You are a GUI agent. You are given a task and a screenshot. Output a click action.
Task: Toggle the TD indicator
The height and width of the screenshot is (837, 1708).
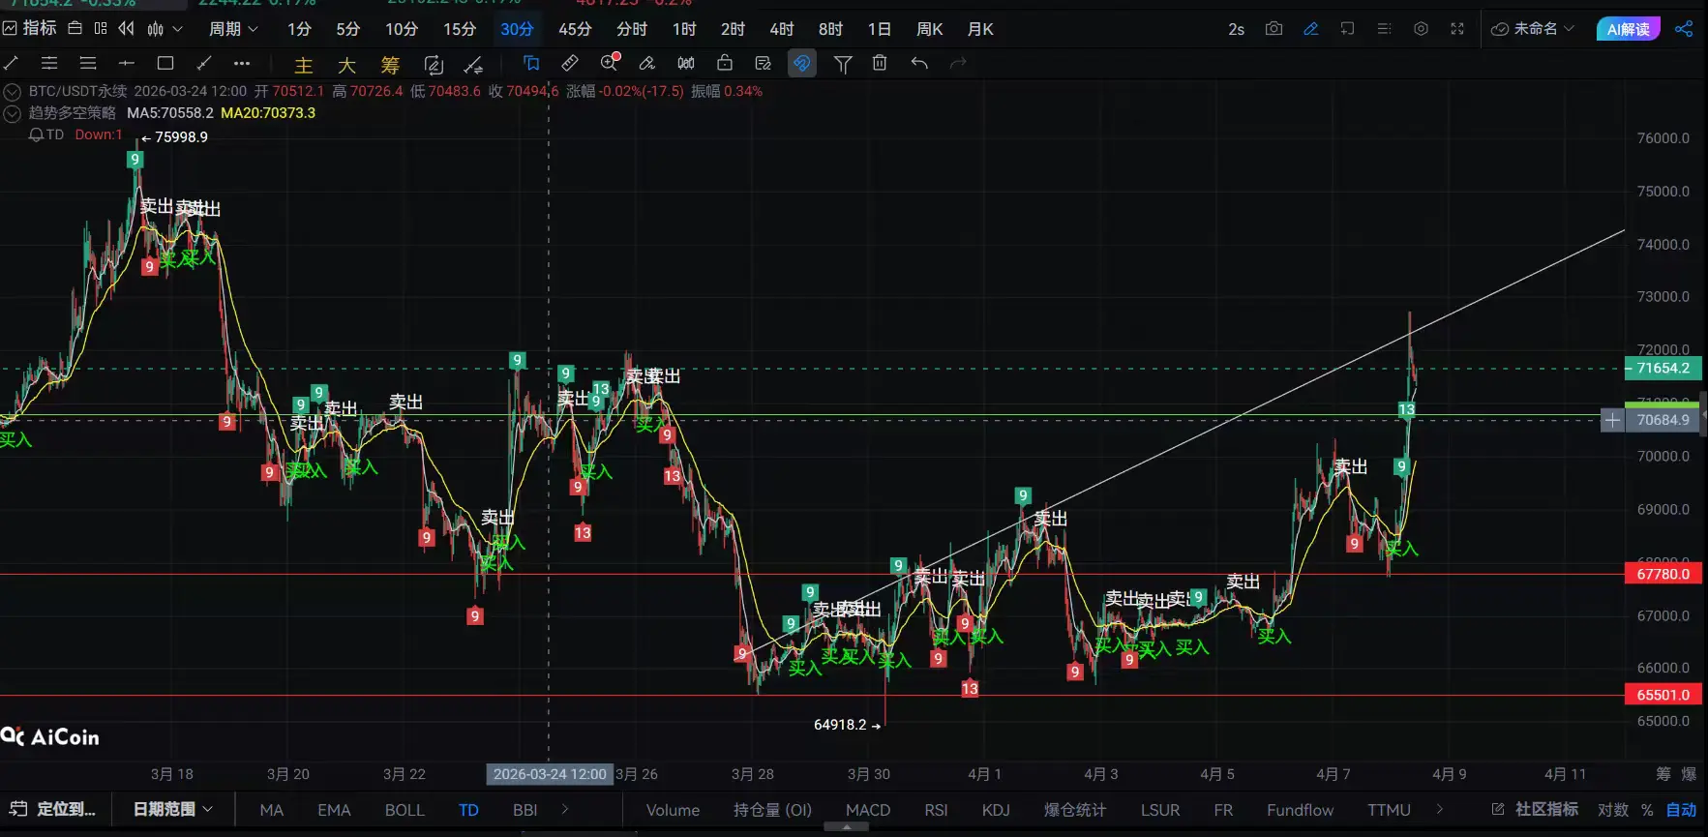(468, 810)
